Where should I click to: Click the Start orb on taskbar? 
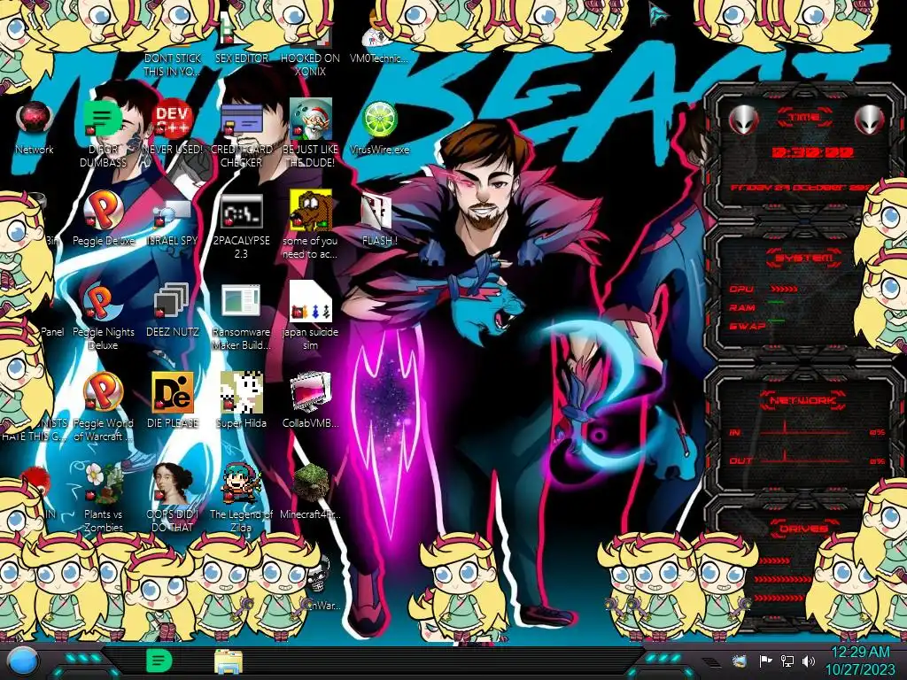[23, 662]
